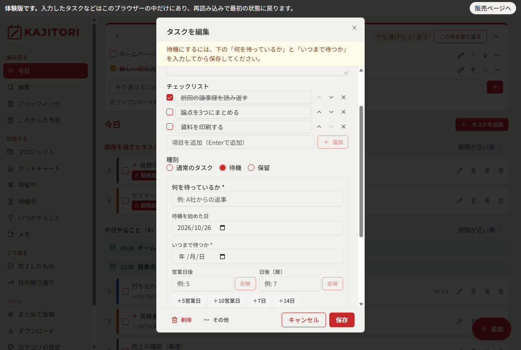Move 前回の議事録を読み返す item down
Viewport: 521px width, 350px height.
point(331,97)
